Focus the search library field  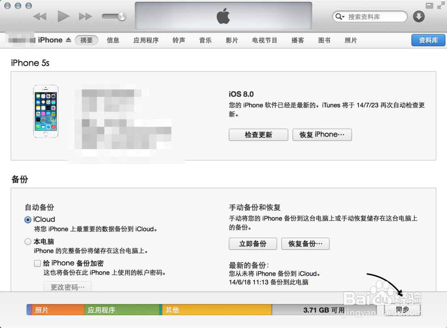coord(370,17)
